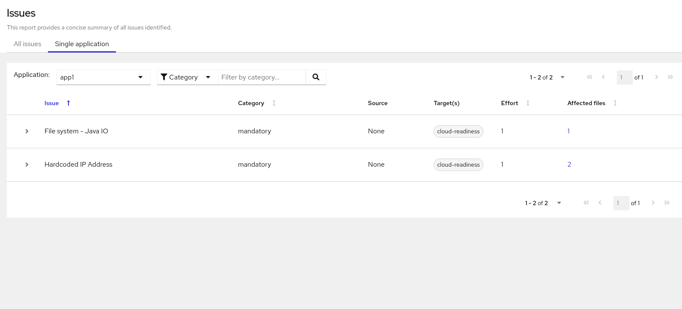Open top items-per-page dropdown
The image size is (682, 309).
coord(563,77)
